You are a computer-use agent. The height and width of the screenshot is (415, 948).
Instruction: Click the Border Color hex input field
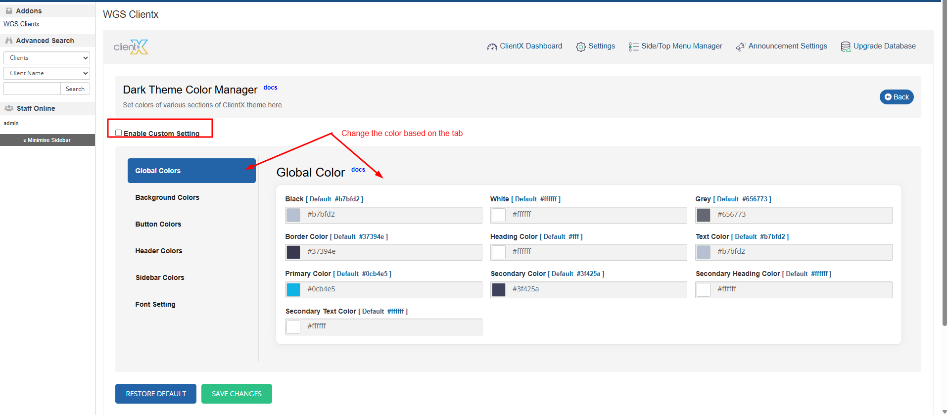pos(391,252)
